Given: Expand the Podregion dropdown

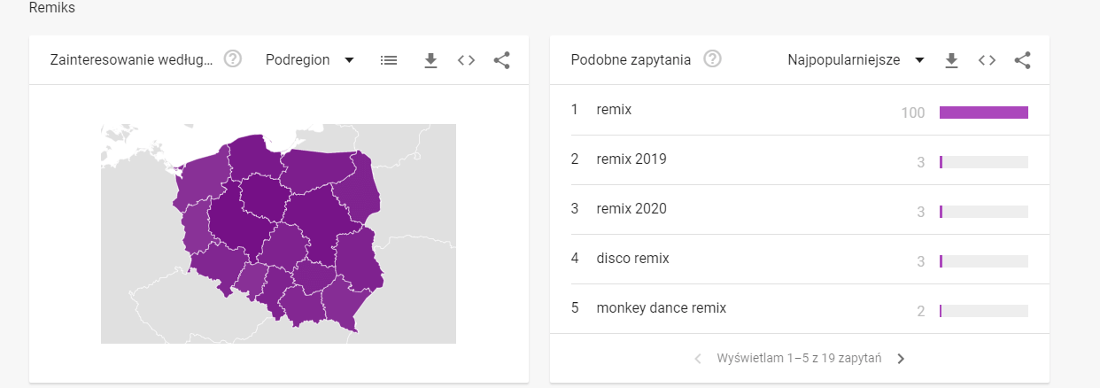Looking at the screenshot, I should (309, 60).
